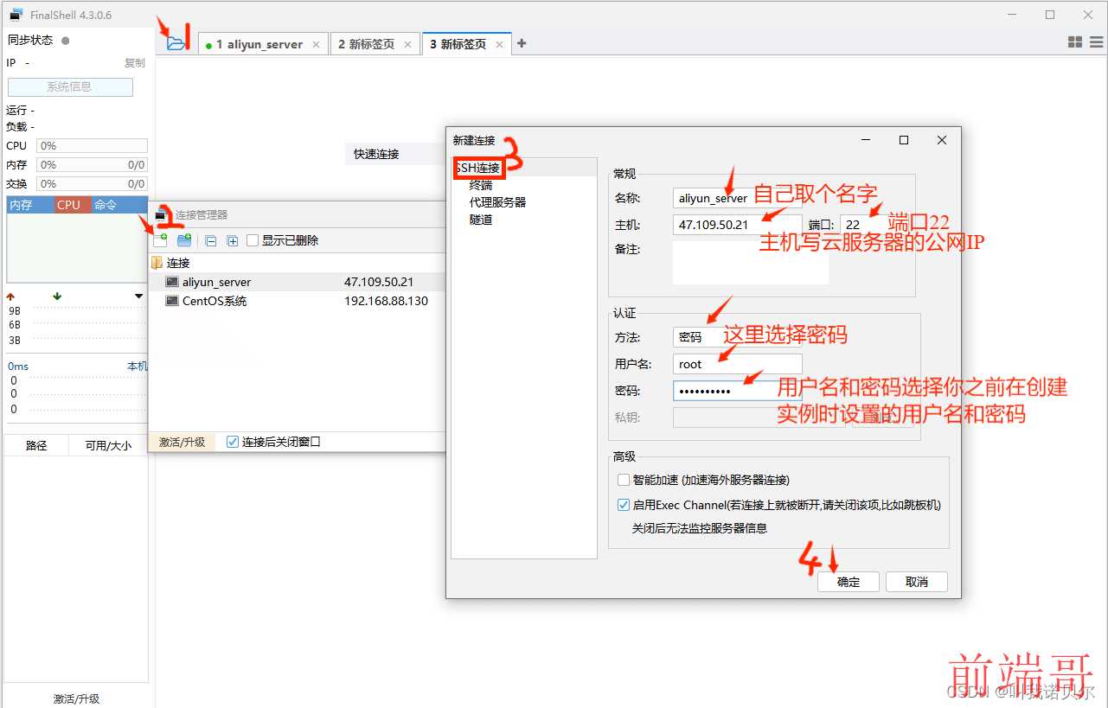Image resolution: width=1108 pixels, height=708 pixels.
Task: Click the 路径 column header
Action: (x=36, y=446)
